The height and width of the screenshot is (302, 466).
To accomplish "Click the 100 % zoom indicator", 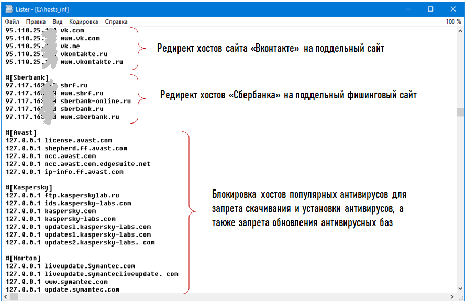I will point(453,21).
